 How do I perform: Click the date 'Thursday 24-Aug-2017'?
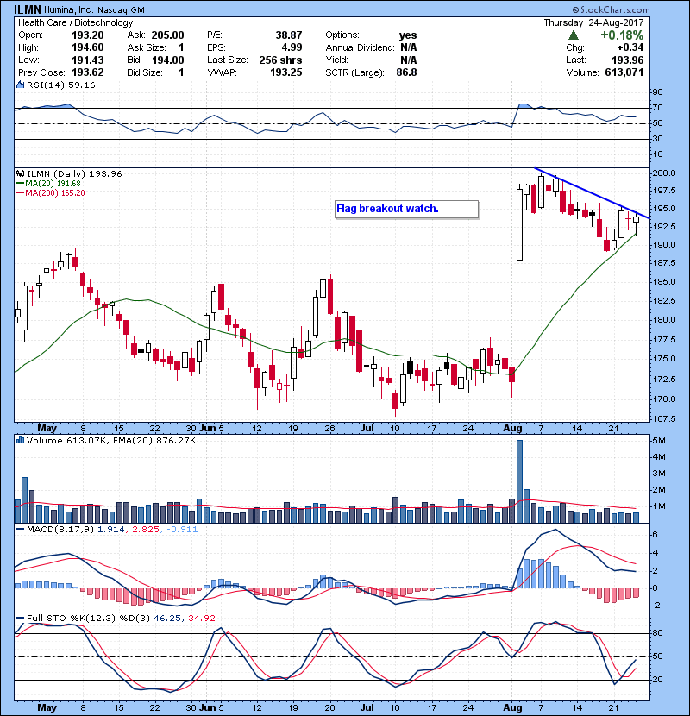(593, 22)
